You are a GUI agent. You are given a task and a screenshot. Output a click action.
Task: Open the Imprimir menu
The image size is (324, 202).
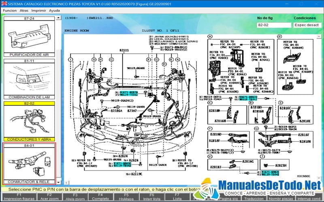coord(38,11)
